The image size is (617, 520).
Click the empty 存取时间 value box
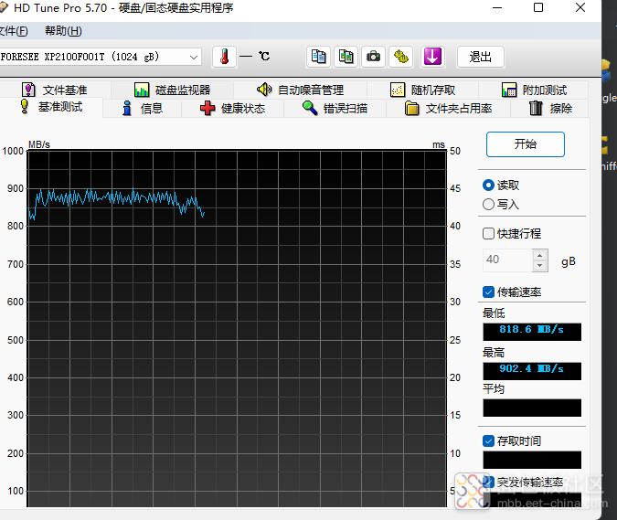[x=532, y=460]
